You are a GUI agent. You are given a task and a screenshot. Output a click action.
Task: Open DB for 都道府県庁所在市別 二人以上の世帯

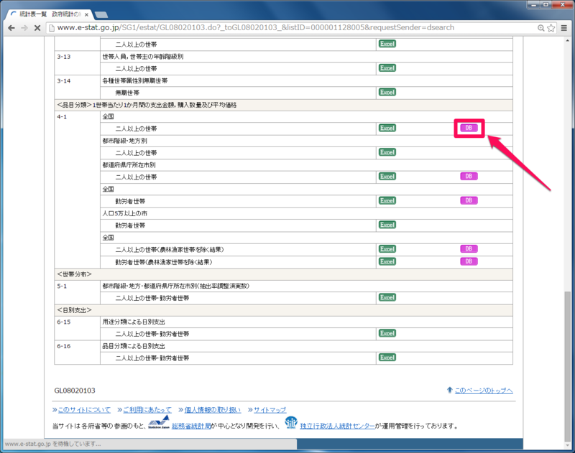[x=469, y=176]
